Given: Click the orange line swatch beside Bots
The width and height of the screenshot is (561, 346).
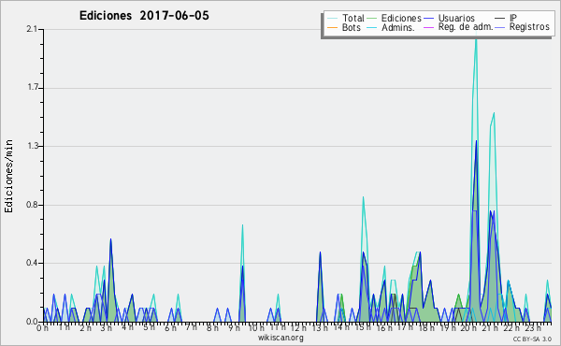Looking at the screenshot, I should (332, 27).
